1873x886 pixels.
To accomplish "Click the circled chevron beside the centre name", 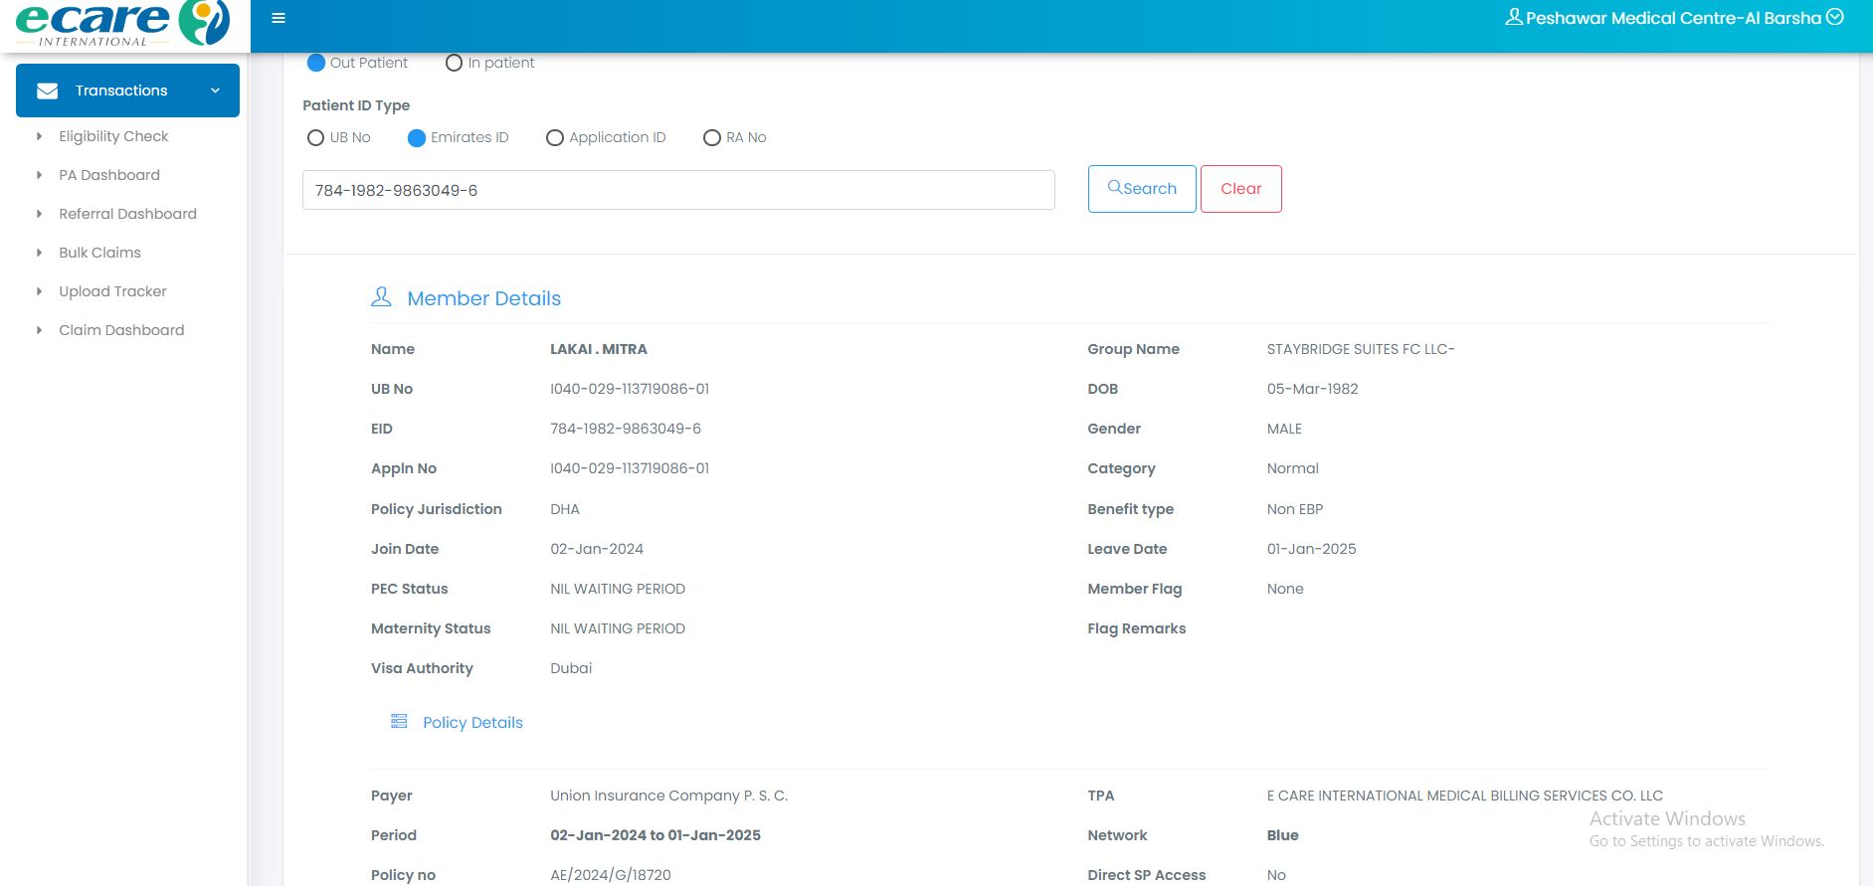I will pos(1835,17).
